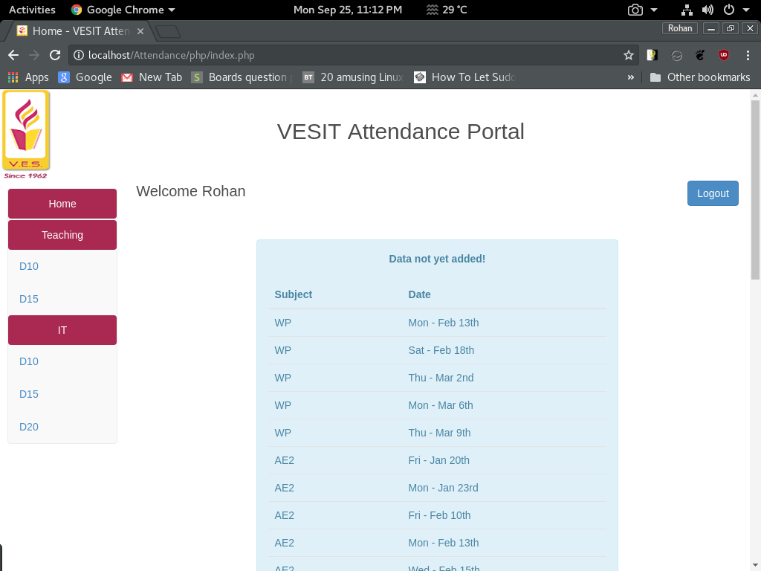Click the volume speaker icon
The height and width of the screenshot is (571, 761).
pos(707,10)
